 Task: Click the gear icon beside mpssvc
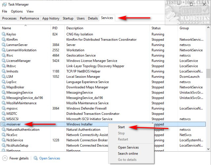pyautogui.click(x=4, y=108)
